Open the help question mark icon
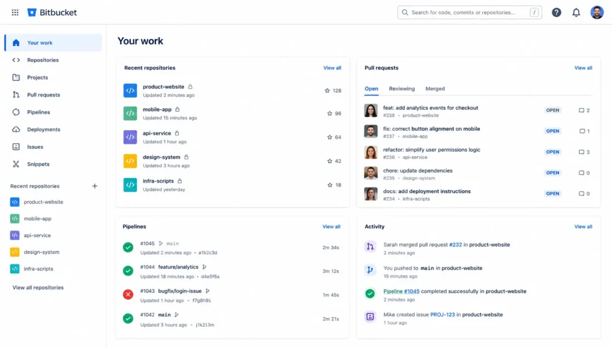Viewport: 612px width, 348px height. tap(556, 13)
